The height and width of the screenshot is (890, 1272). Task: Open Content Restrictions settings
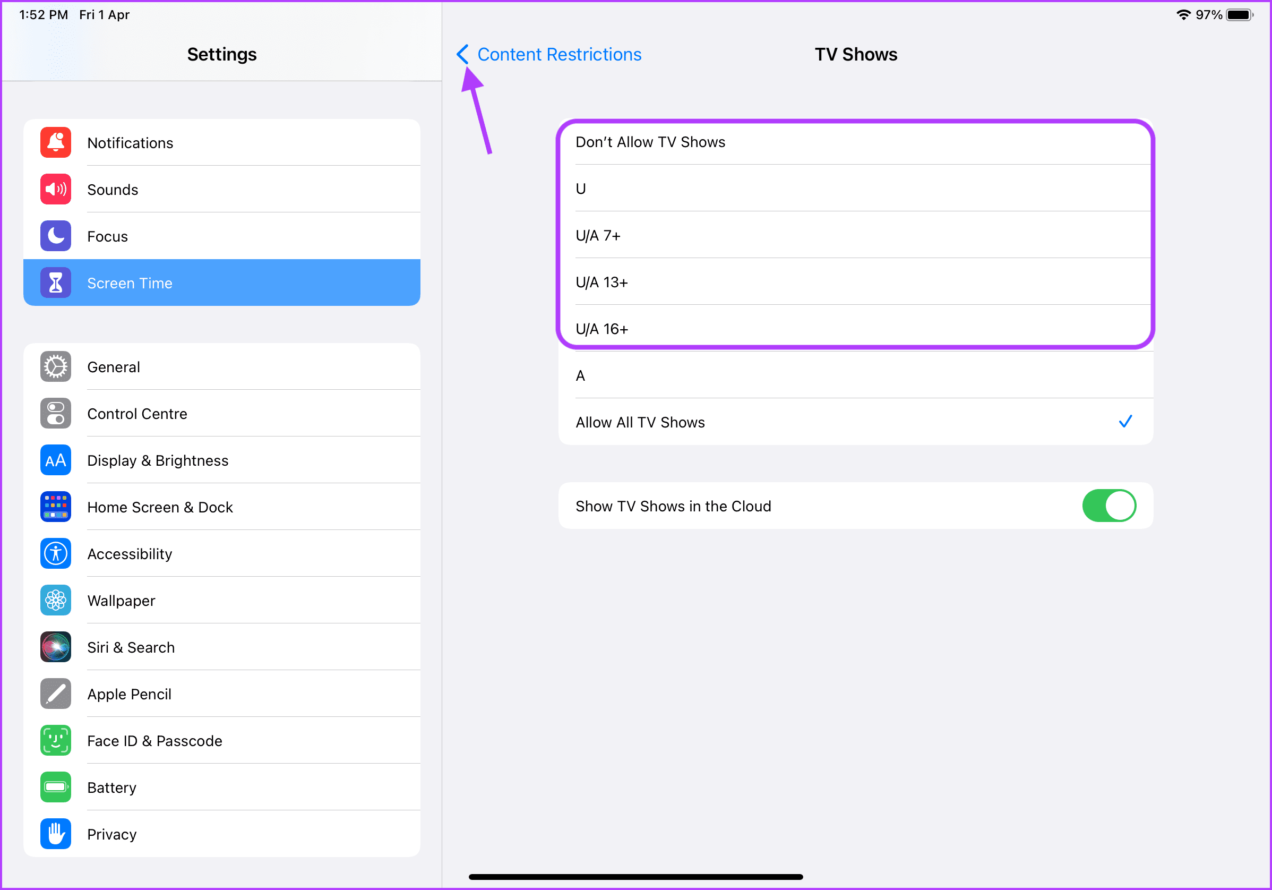point(549,54)
